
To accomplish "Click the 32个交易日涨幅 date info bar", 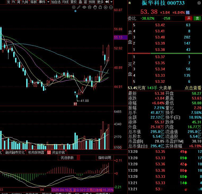I will point(82,190).
